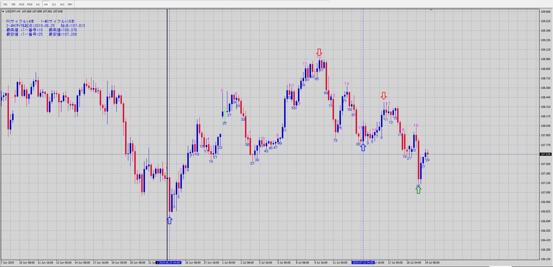Switch to the W1 weekly timeframe
The width and height of the screenshot is (553, 267).
coord(62,4)
